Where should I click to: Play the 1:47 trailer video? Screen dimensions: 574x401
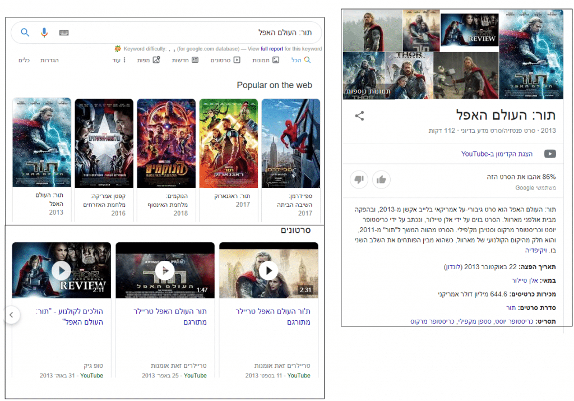click(165, 271)
